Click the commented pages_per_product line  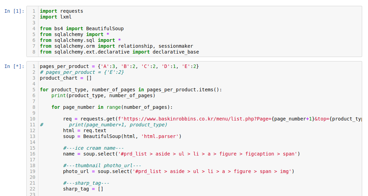82,72
